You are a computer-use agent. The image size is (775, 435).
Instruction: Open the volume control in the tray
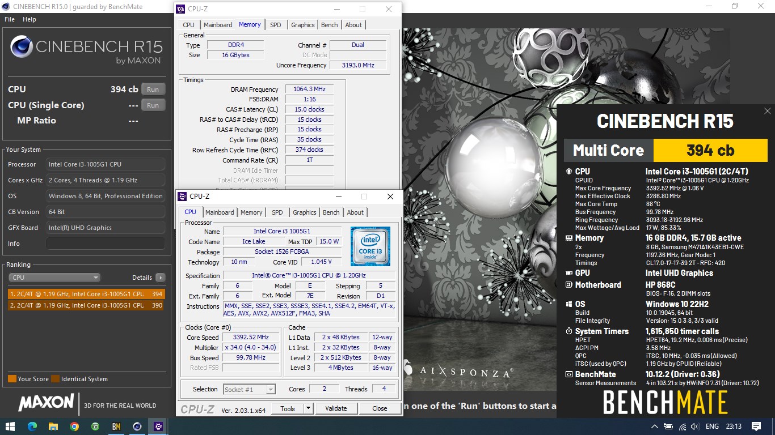696,427
